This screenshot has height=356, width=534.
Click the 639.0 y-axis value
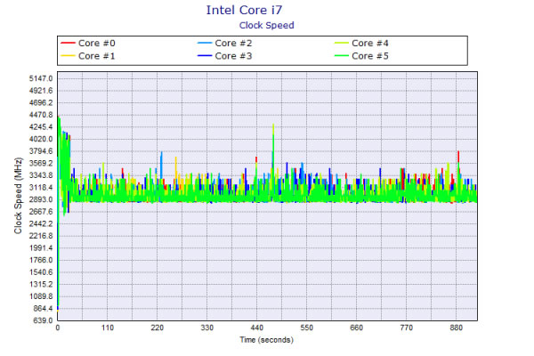pyautogui.click(x=43, y=320)
